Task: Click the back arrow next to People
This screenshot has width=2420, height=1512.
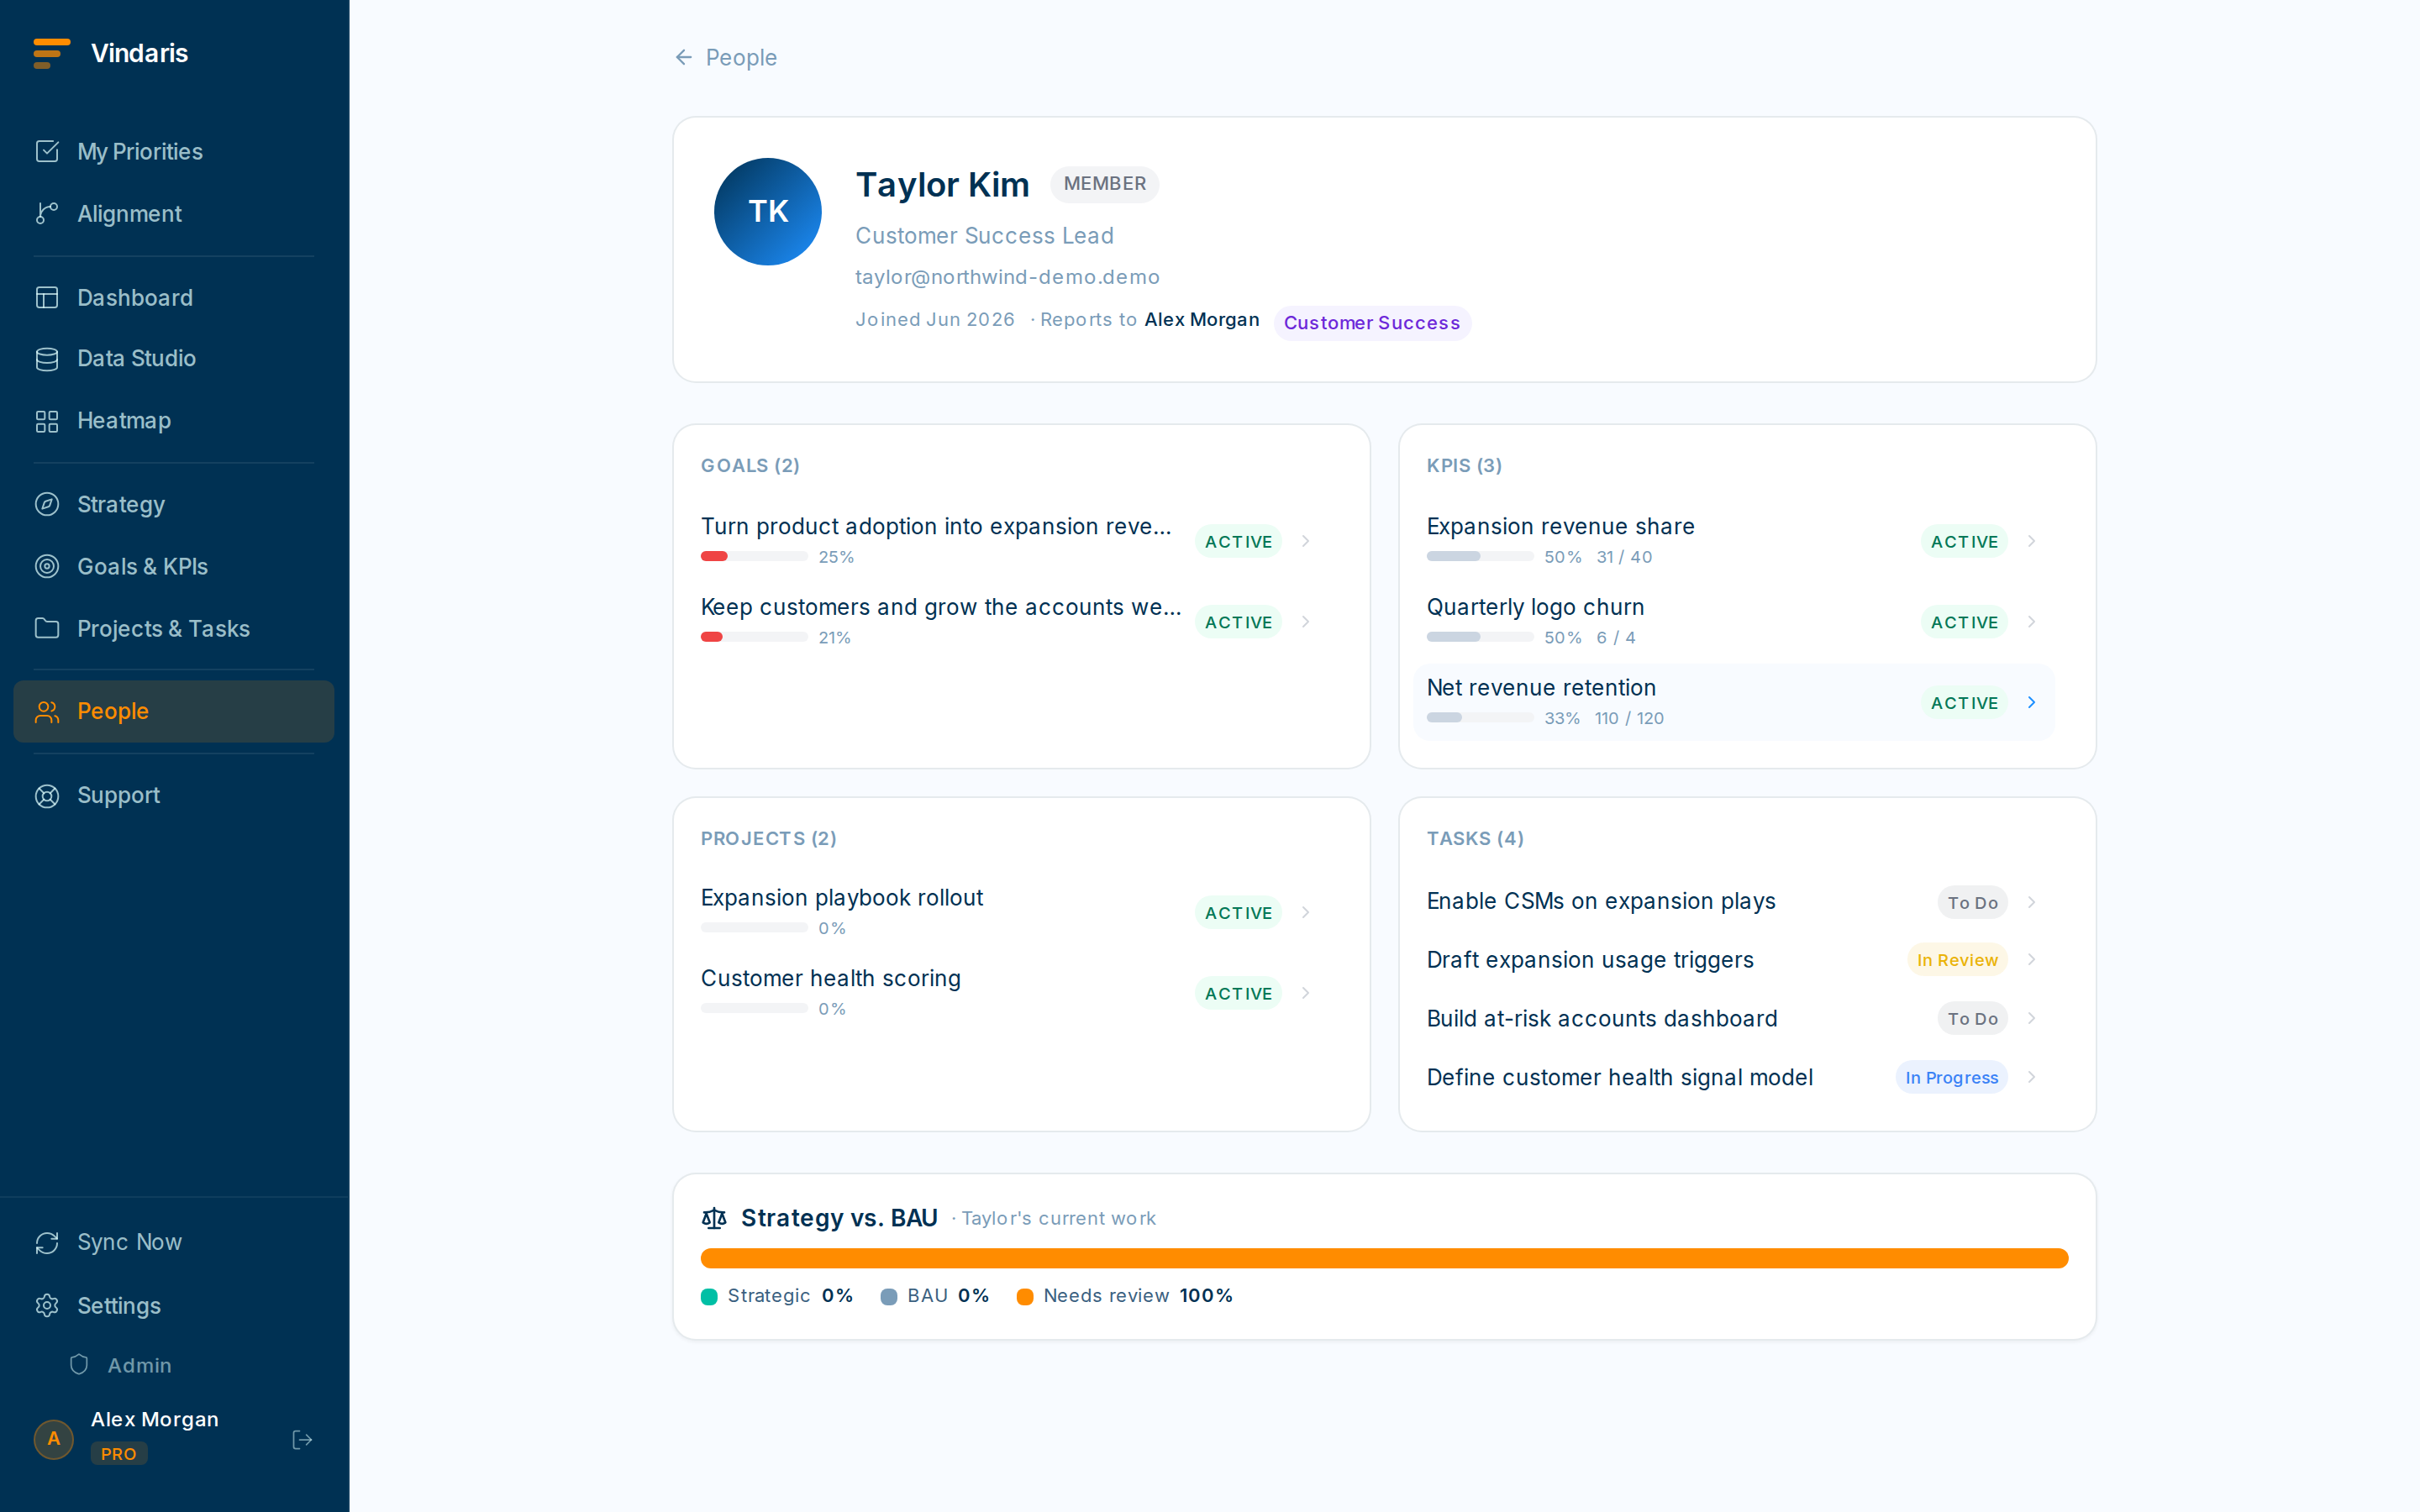Action: click(683, 57)
